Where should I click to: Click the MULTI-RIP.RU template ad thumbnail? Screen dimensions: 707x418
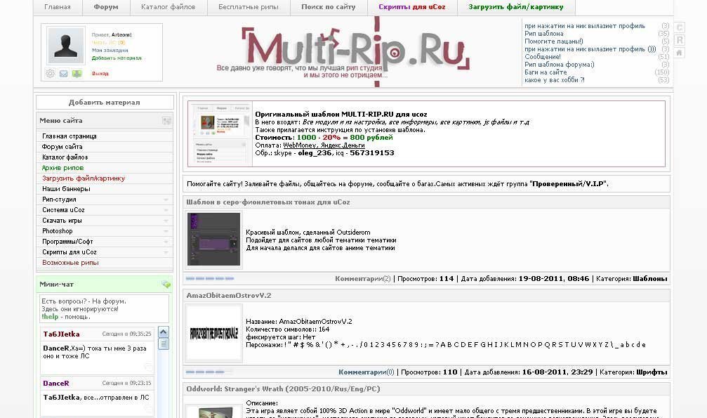[220, 134]
